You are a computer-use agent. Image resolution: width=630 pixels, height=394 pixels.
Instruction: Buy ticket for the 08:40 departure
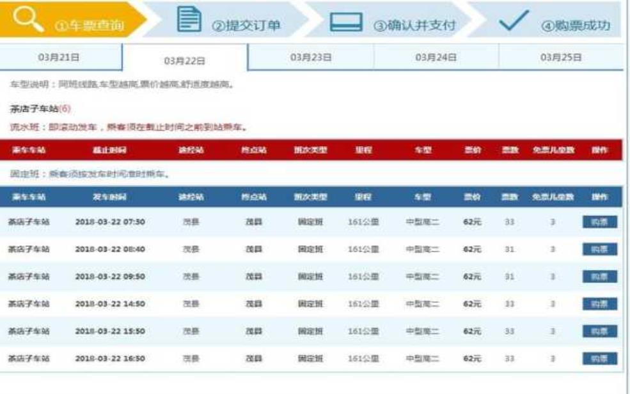(x=600, y=249)
